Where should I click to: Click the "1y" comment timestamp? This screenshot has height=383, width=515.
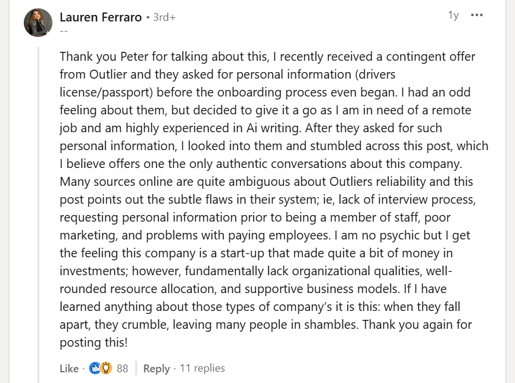pyautogui.click(x=453, y=15)
